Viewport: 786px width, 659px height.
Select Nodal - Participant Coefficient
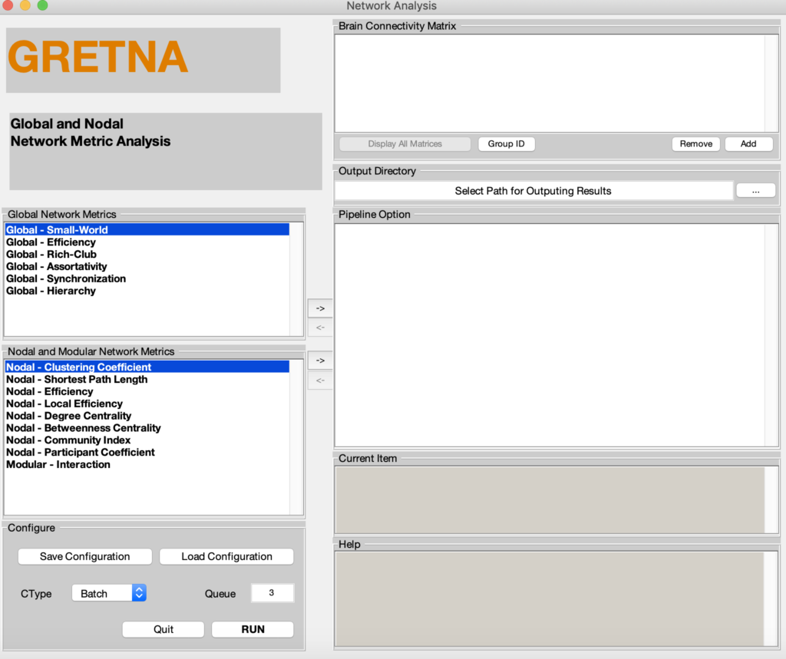click(x=147, y=452)
